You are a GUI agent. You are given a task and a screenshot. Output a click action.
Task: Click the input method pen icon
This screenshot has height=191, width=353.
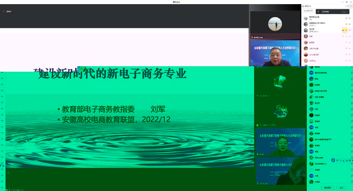click(344, 160)
